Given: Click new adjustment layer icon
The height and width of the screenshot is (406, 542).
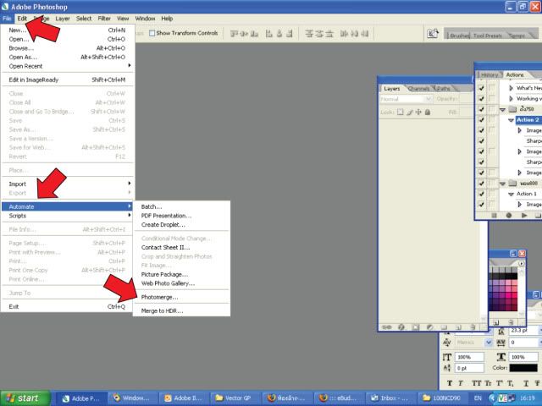Looking at the screenshot, I should [x=429, y=326].
